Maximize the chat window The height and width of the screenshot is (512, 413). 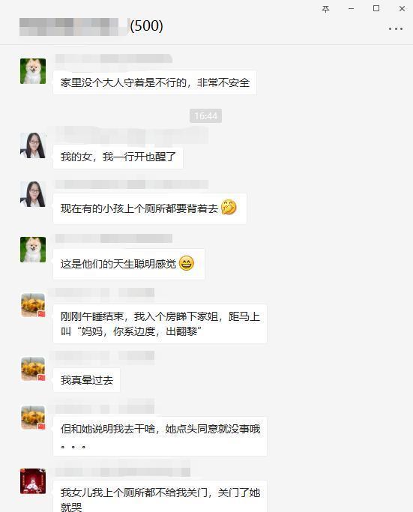coord(376,9)
